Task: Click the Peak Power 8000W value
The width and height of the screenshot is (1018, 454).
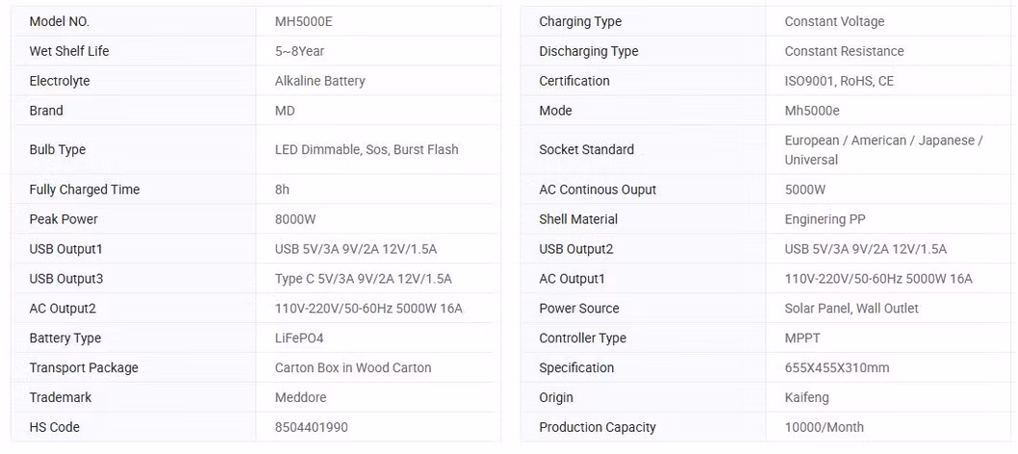Action: (295, 220)
